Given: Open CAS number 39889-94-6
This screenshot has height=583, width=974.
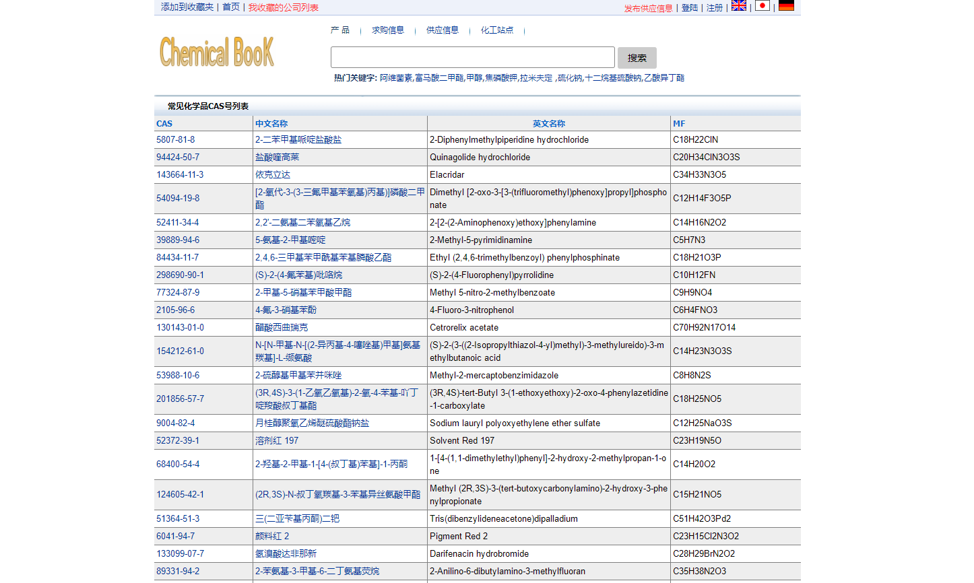Looking at the screenshot, I should [178, 240].
